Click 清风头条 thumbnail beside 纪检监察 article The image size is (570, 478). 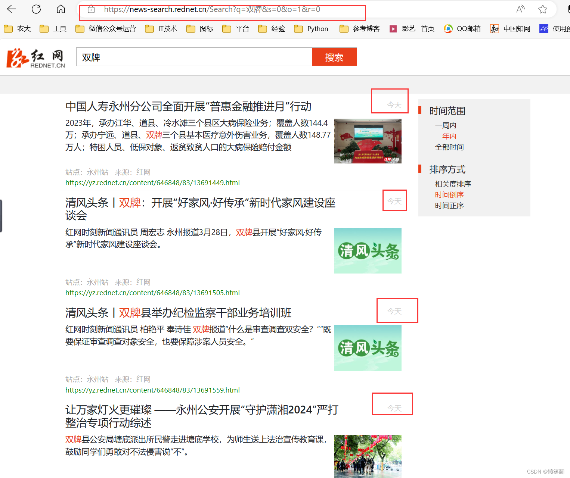(368, 348)
